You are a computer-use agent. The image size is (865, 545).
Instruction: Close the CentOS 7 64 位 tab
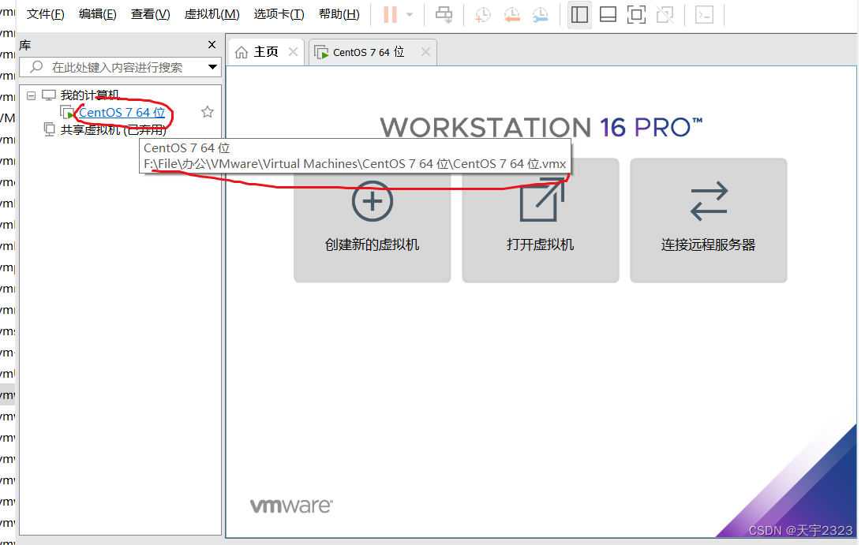click(x=425, y=52)
